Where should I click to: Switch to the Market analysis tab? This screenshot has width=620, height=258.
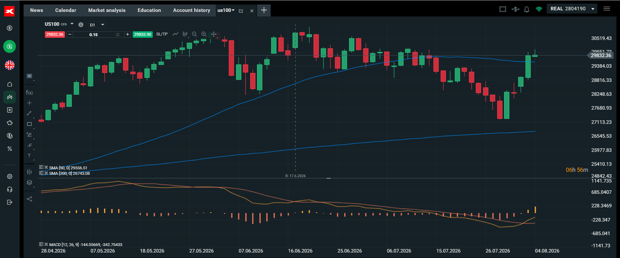point(107,10)
